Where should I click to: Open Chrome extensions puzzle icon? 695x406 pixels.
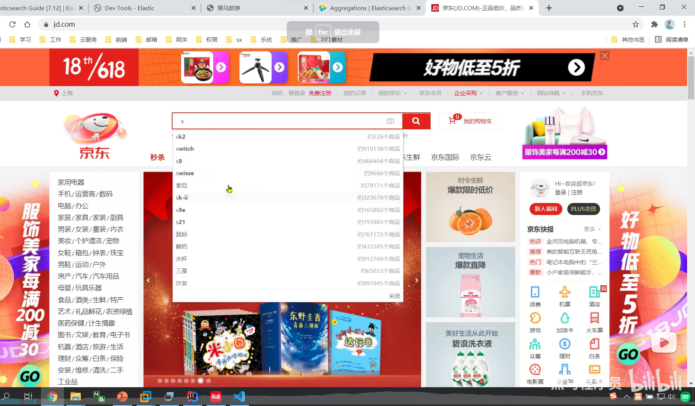pyautogui.click(x=654, y=24)
